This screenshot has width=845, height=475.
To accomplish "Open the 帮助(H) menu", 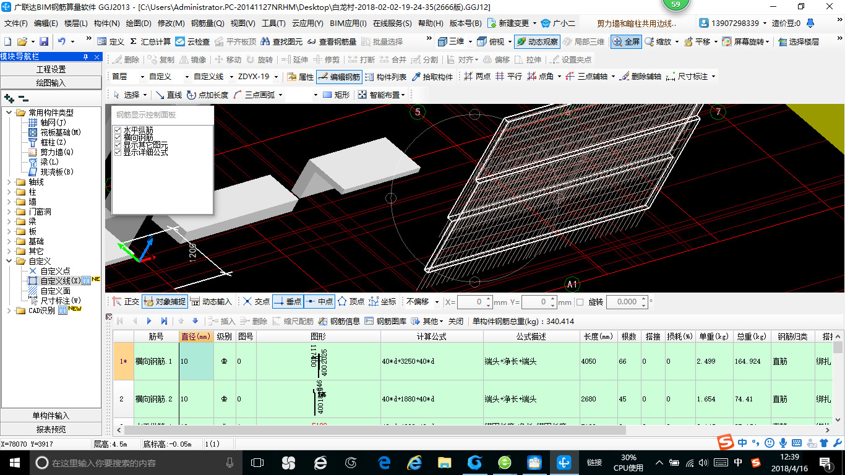I will [431, 24].
